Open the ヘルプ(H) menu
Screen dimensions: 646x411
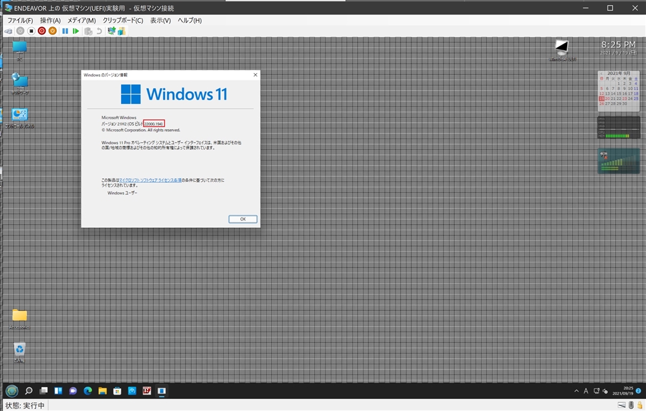coord(189,20)
